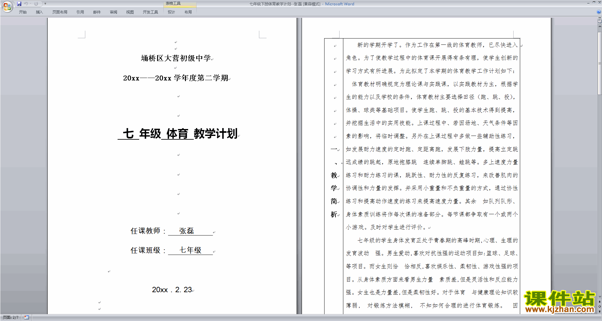The height and width of the screenshot is (321, 602).
Task: Go to the 开发工具 ribbon tab
Action: click(x=150, y=12)
